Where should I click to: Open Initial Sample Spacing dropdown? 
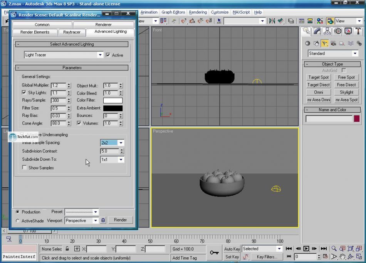[121, 143]
